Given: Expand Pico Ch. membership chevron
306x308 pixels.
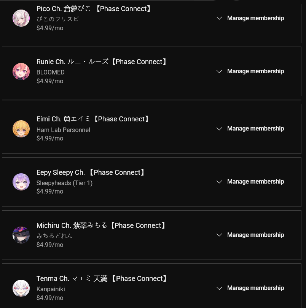Looking at the screenshot, I should coord(219,18).
